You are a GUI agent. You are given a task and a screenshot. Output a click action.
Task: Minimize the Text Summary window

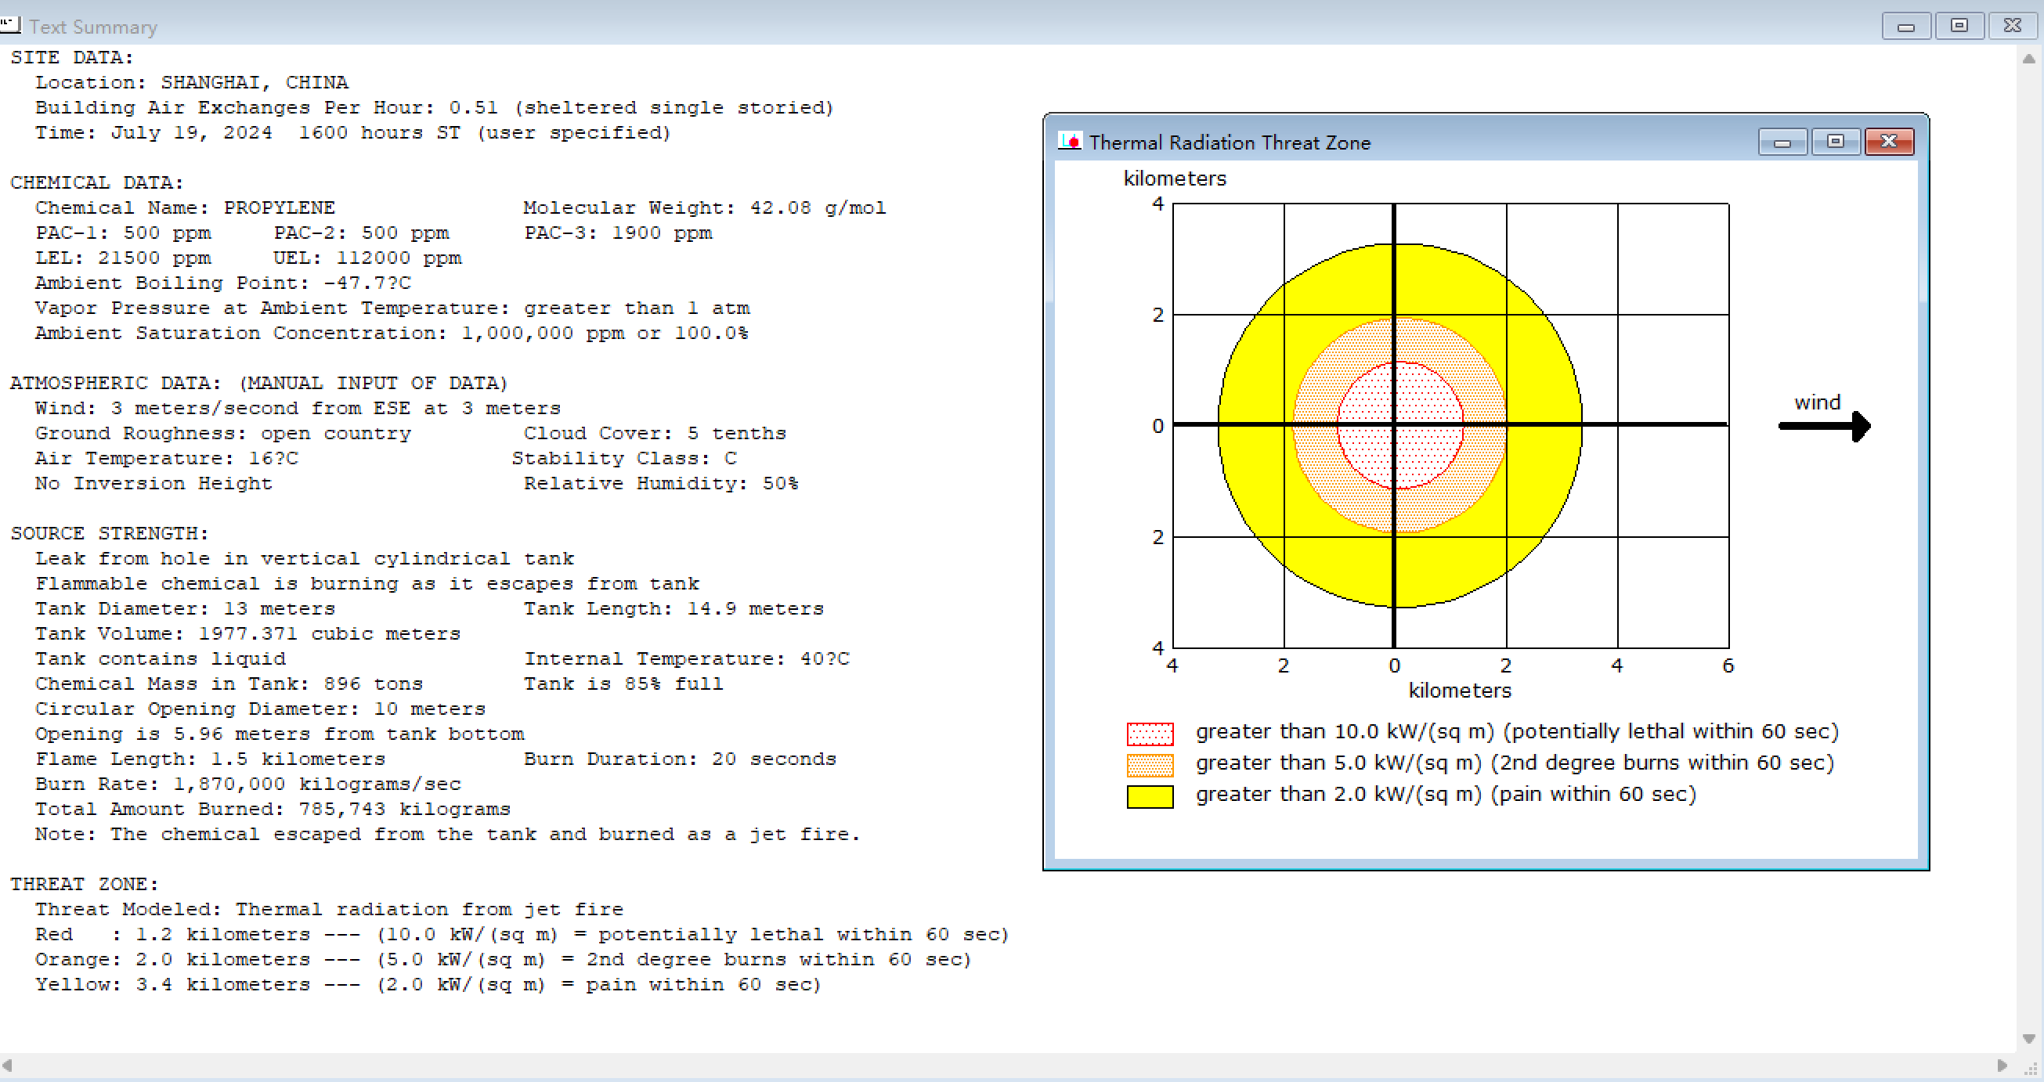click(x=1906, y=26)
